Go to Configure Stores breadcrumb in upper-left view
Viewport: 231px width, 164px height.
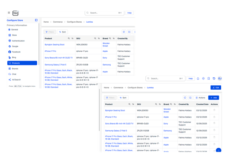[74, 22]
